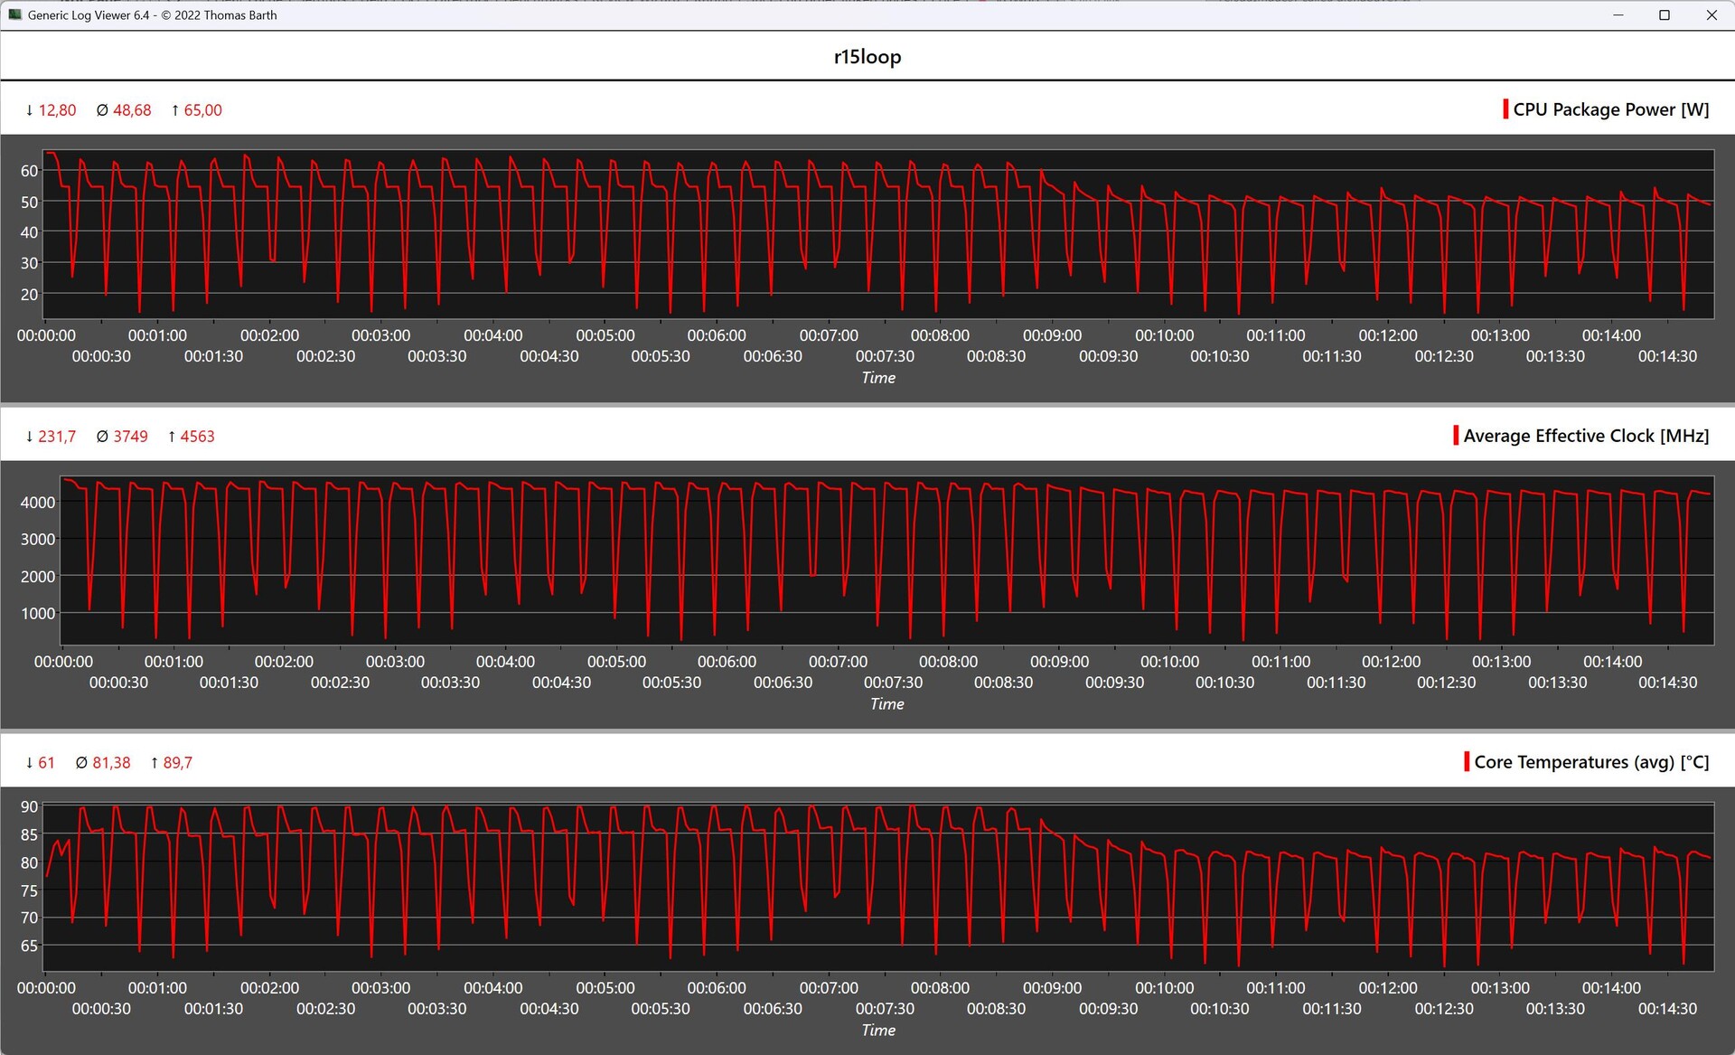Click the average clock value 3749
The height and width of the screenshot is (1055, 1735).
(x=130, y=437)
